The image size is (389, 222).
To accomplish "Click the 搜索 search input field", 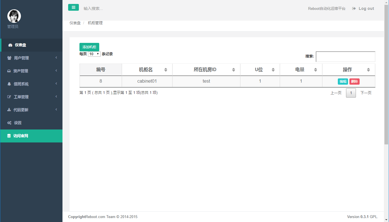I will [x=345, y=56].
